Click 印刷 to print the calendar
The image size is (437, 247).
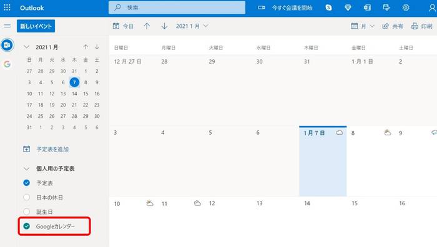tap(421, 26)
